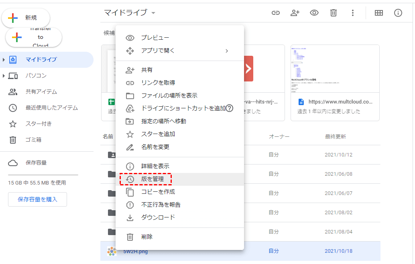Click the Transfer to Cloud button
Viewport: 415px width, 264px height.
pyautogui.click(x=34, y=37)
